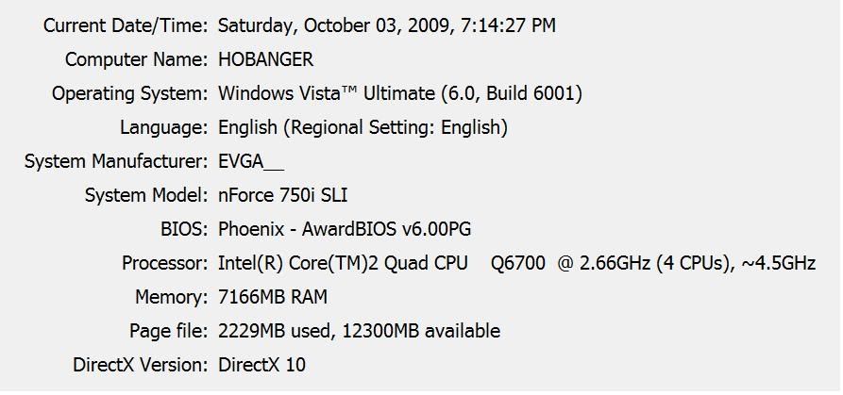Select the 7166MB RAM value
The height and width of the screenshot is (395, 843).
[x=273, y=297]
